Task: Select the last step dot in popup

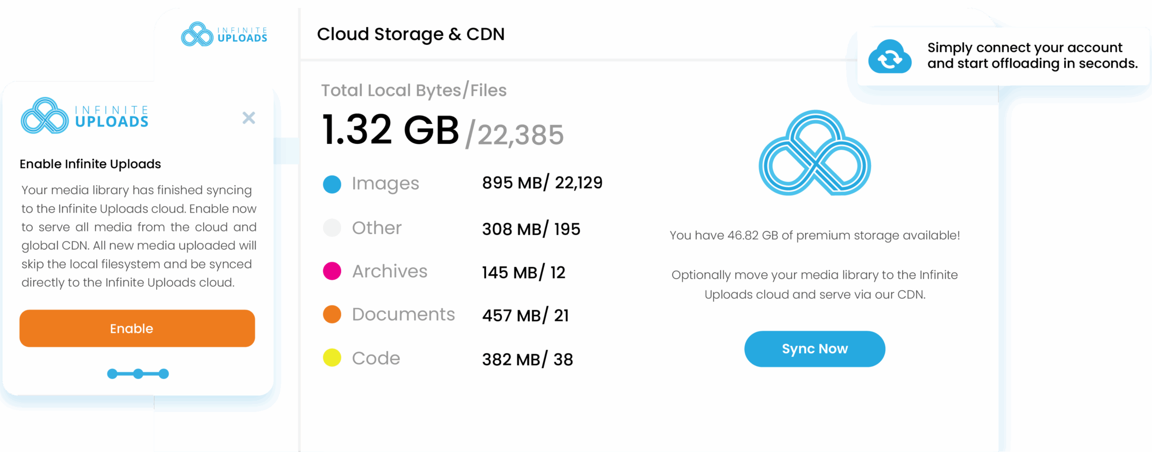Action: (164, 374)
